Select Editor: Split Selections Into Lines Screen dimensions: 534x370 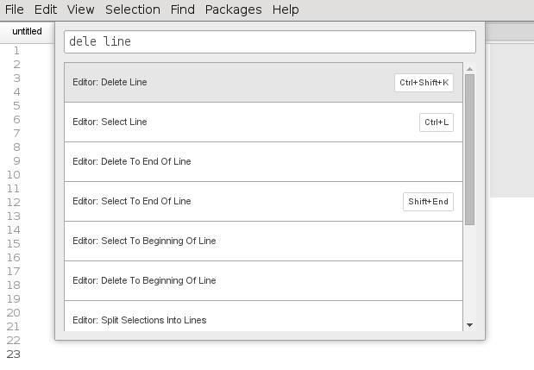[x=263, y=320]
